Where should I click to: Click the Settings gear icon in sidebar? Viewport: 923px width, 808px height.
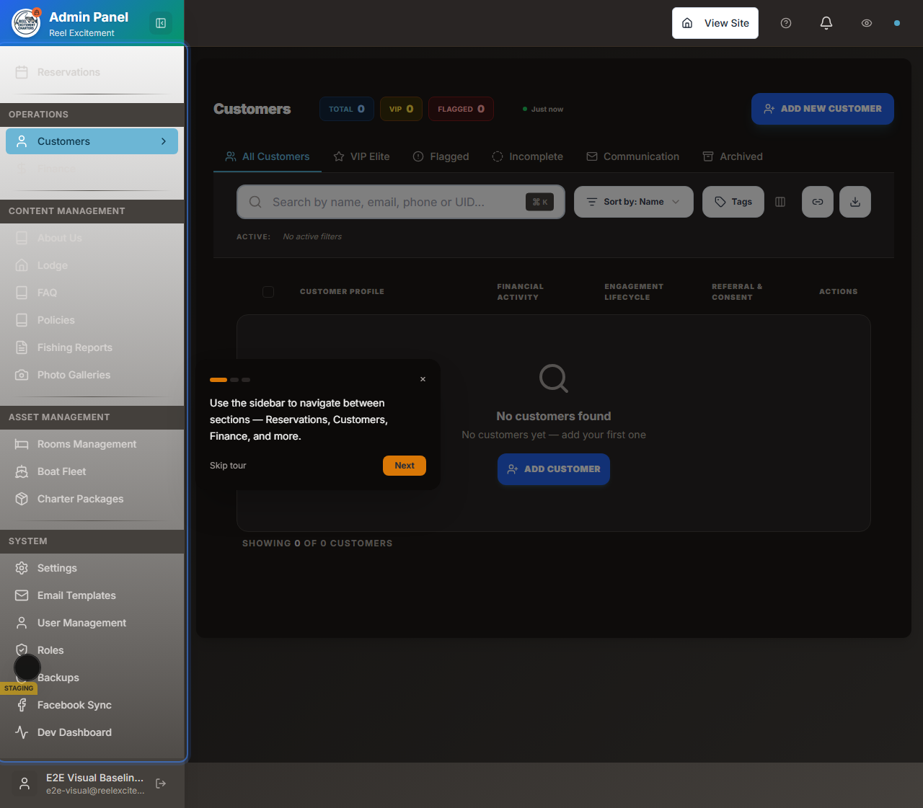coord(22,568)
